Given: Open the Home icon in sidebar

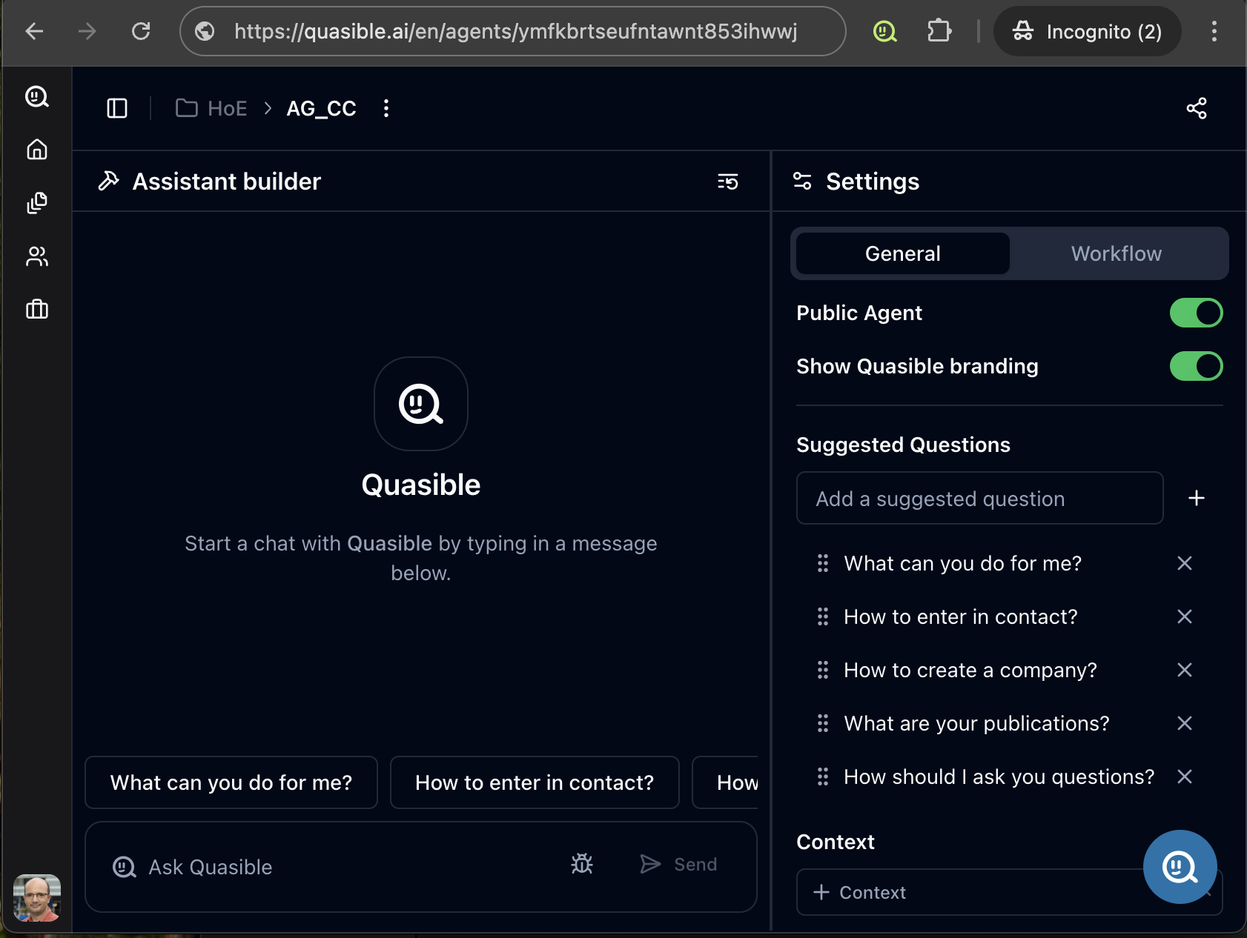Looking at the screenshot, I should [37, 150].
